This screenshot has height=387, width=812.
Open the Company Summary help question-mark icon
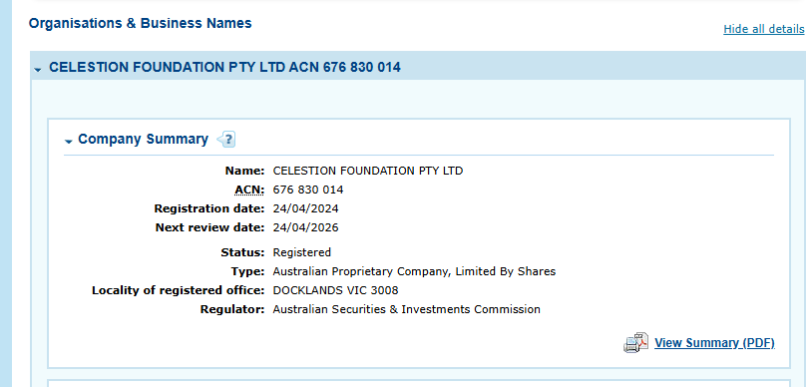(x=225, y=140)
